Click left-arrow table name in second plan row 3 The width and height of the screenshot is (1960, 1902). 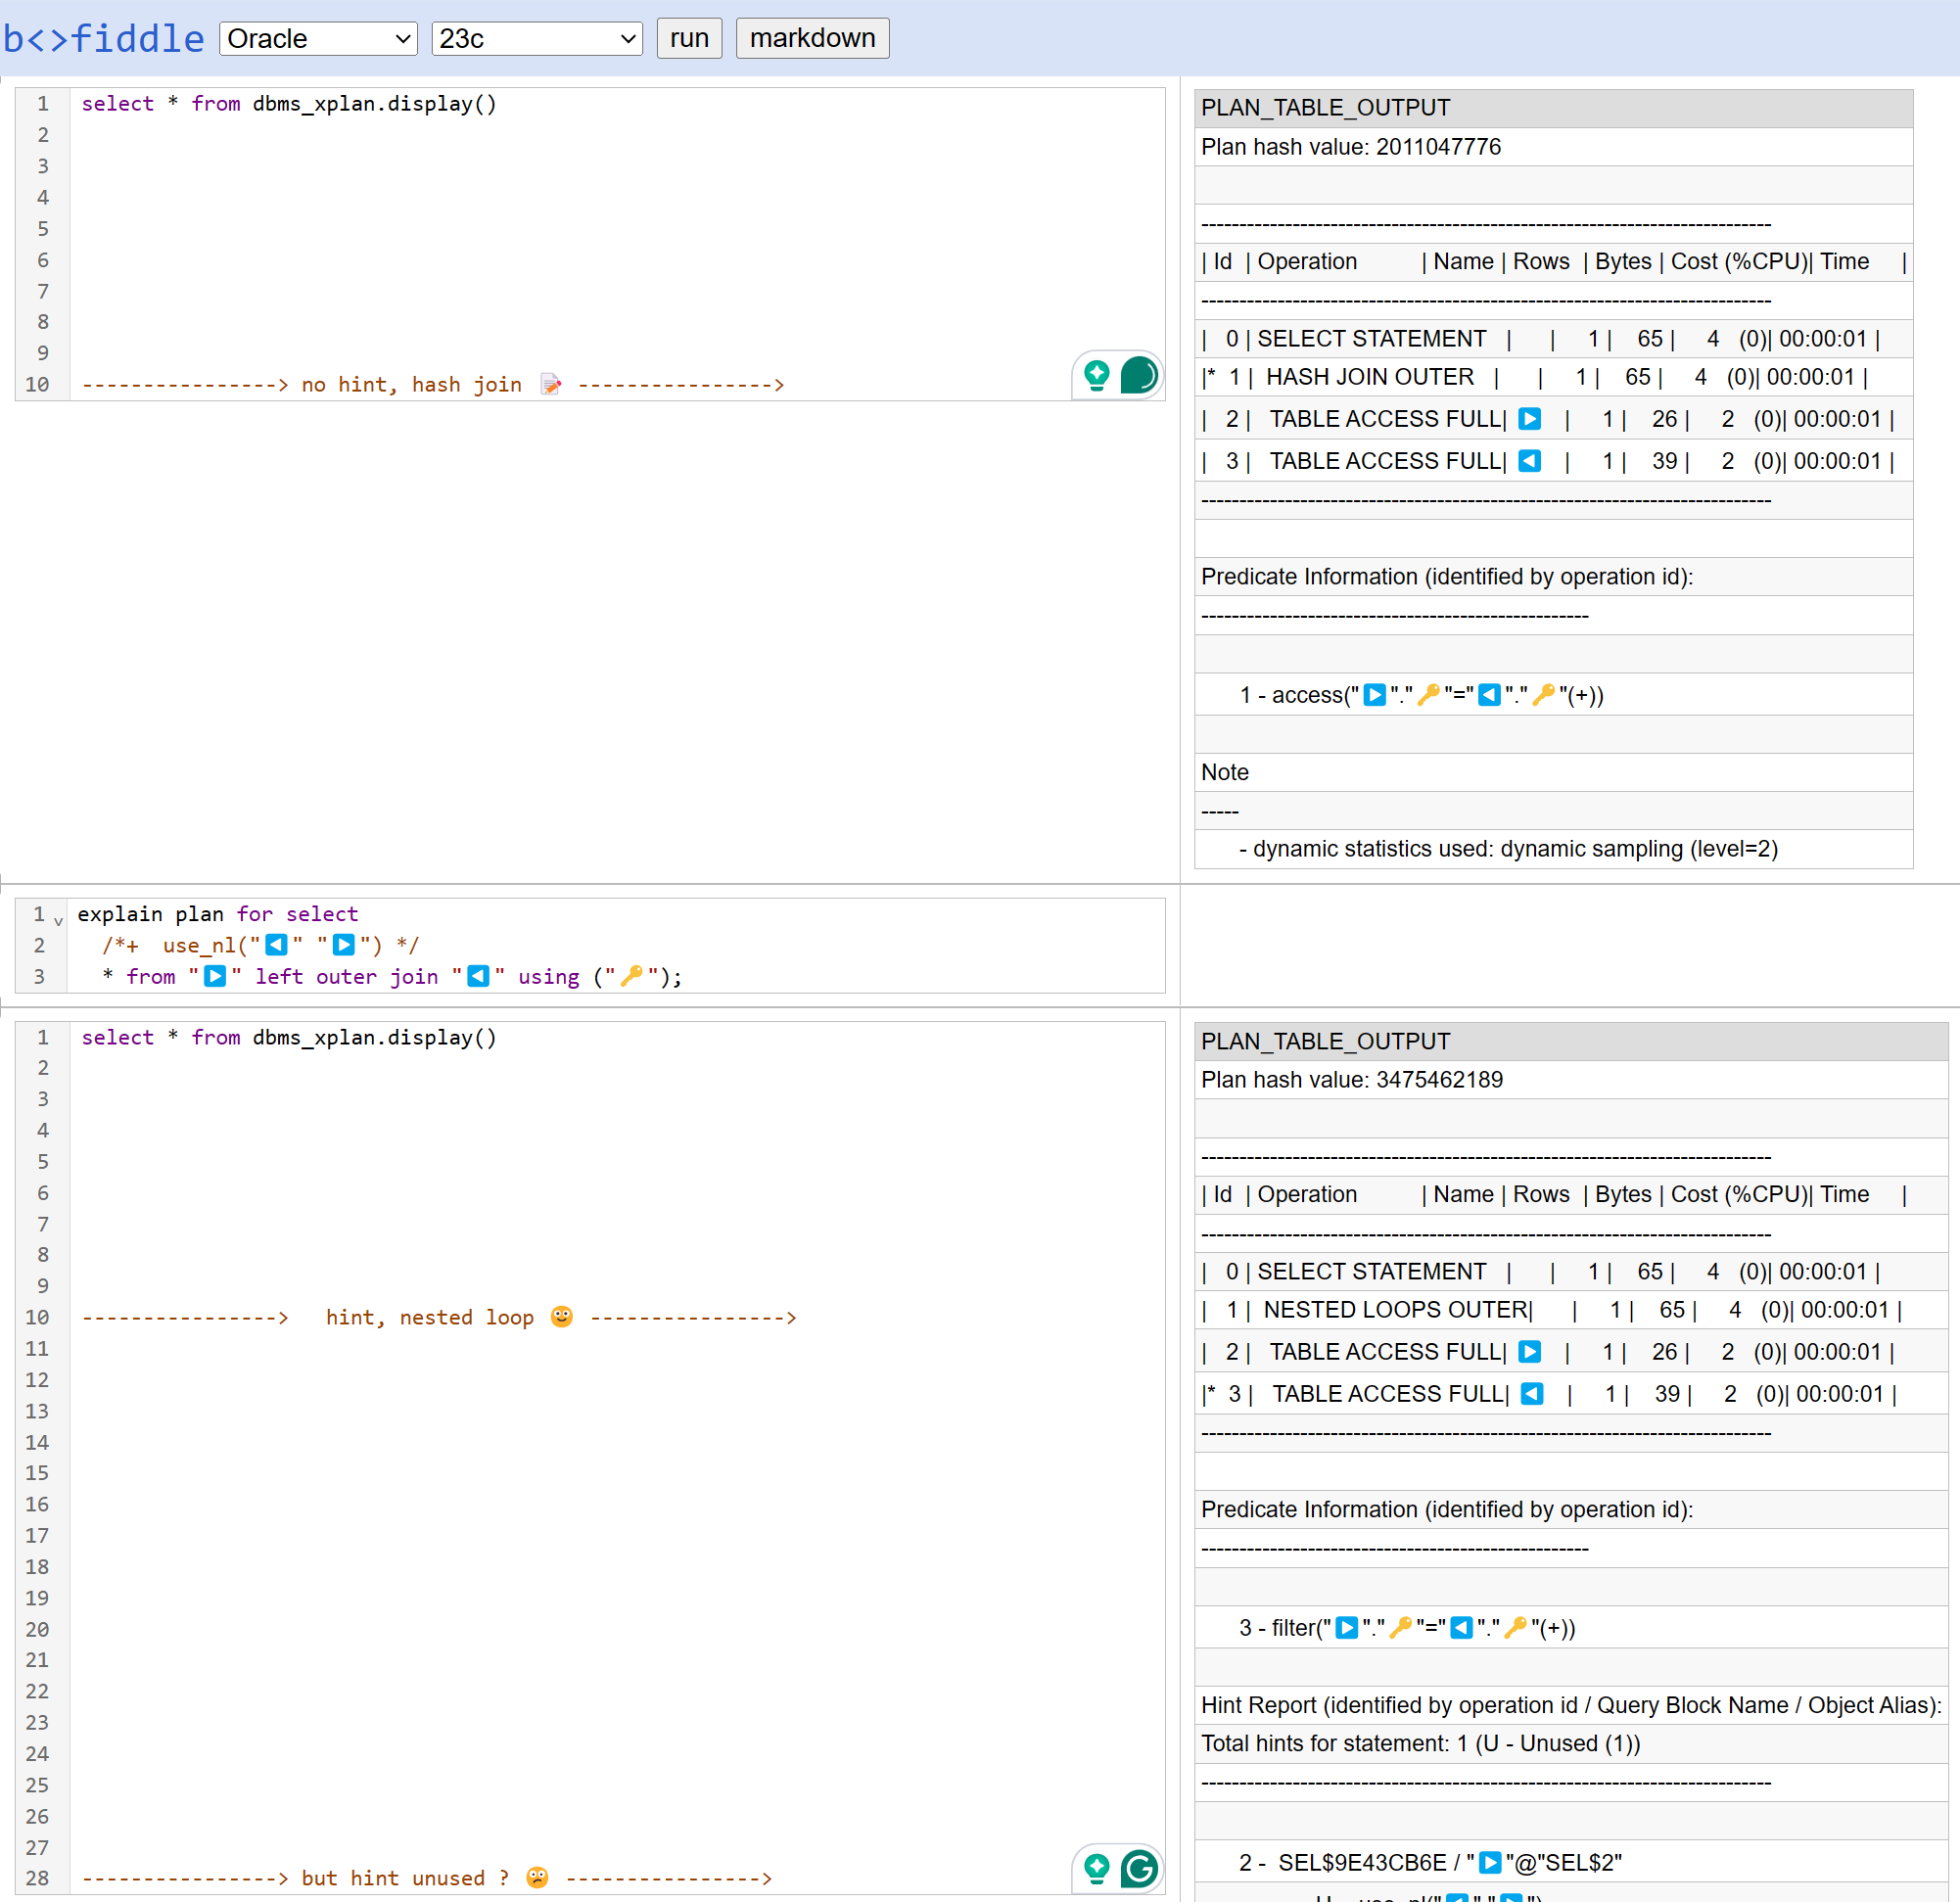click(1532, 1393)
